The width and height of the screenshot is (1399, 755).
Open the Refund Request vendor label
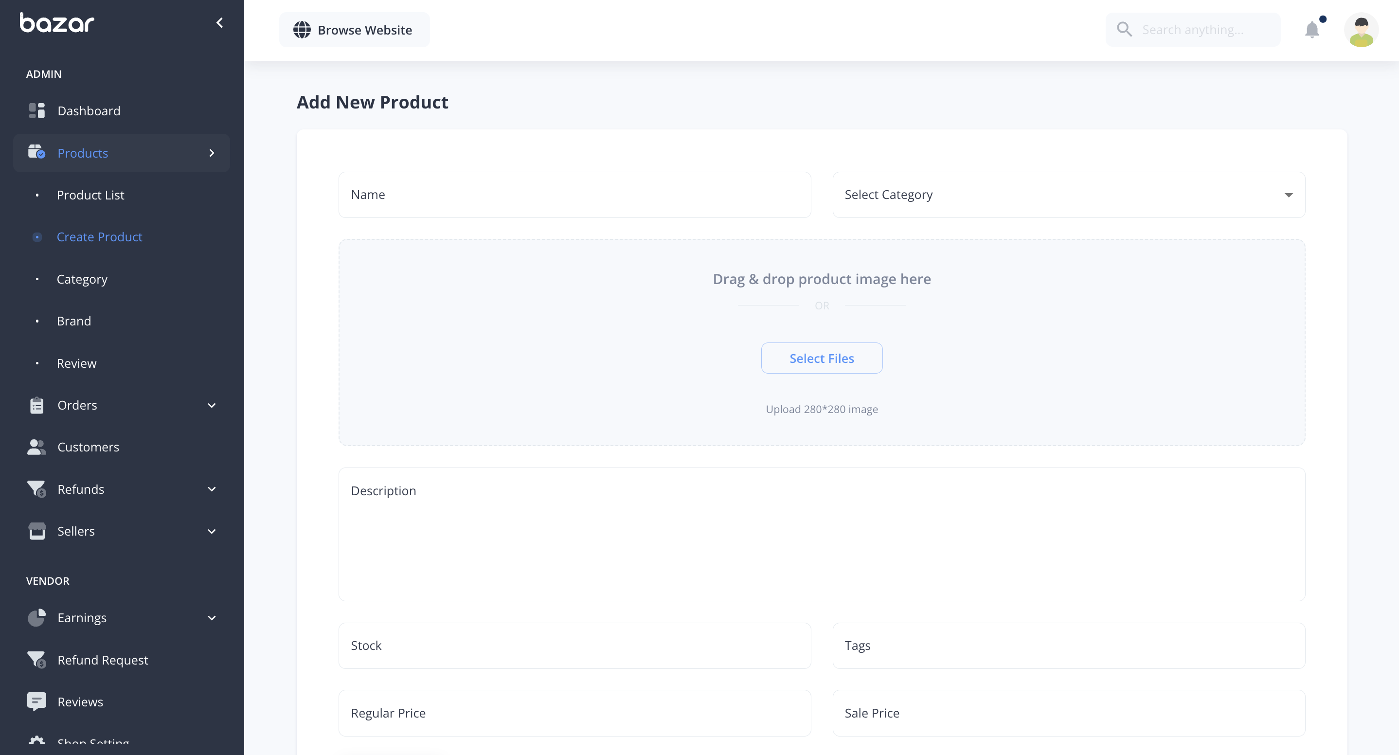[x=103, y=660]
